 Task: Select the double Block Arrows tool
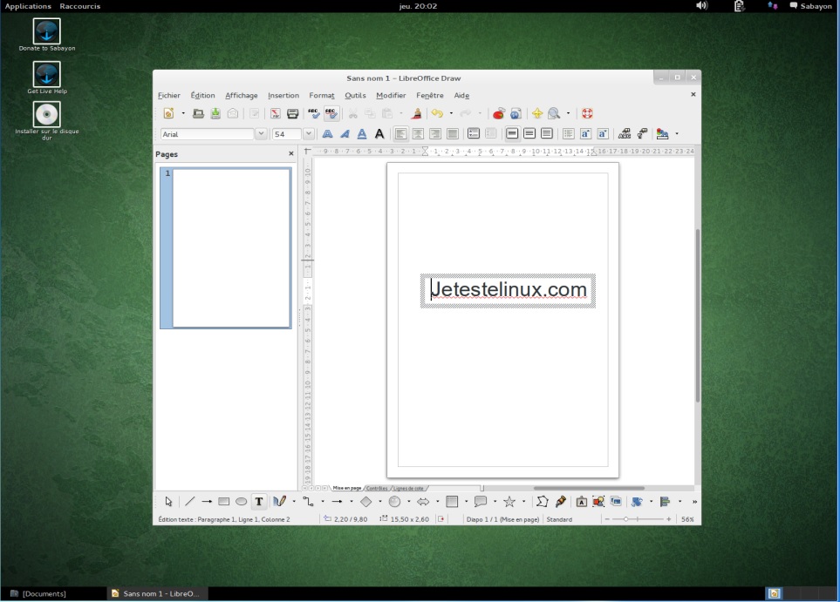coord(423,502)
